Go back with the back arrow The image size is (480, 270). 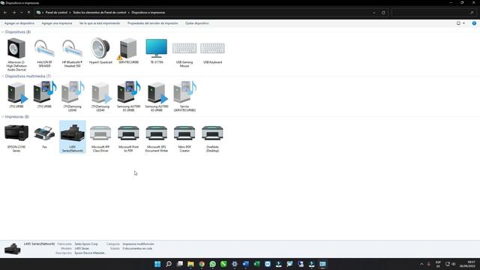[5, 13]
